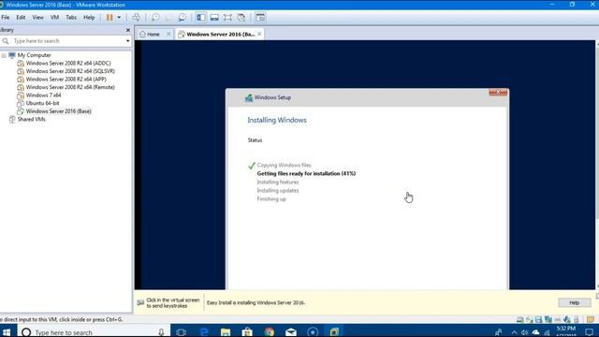Screen dimensions: 599x337
Task: Open Microsoft Edge from the taskbar
Action: (204, 332)
